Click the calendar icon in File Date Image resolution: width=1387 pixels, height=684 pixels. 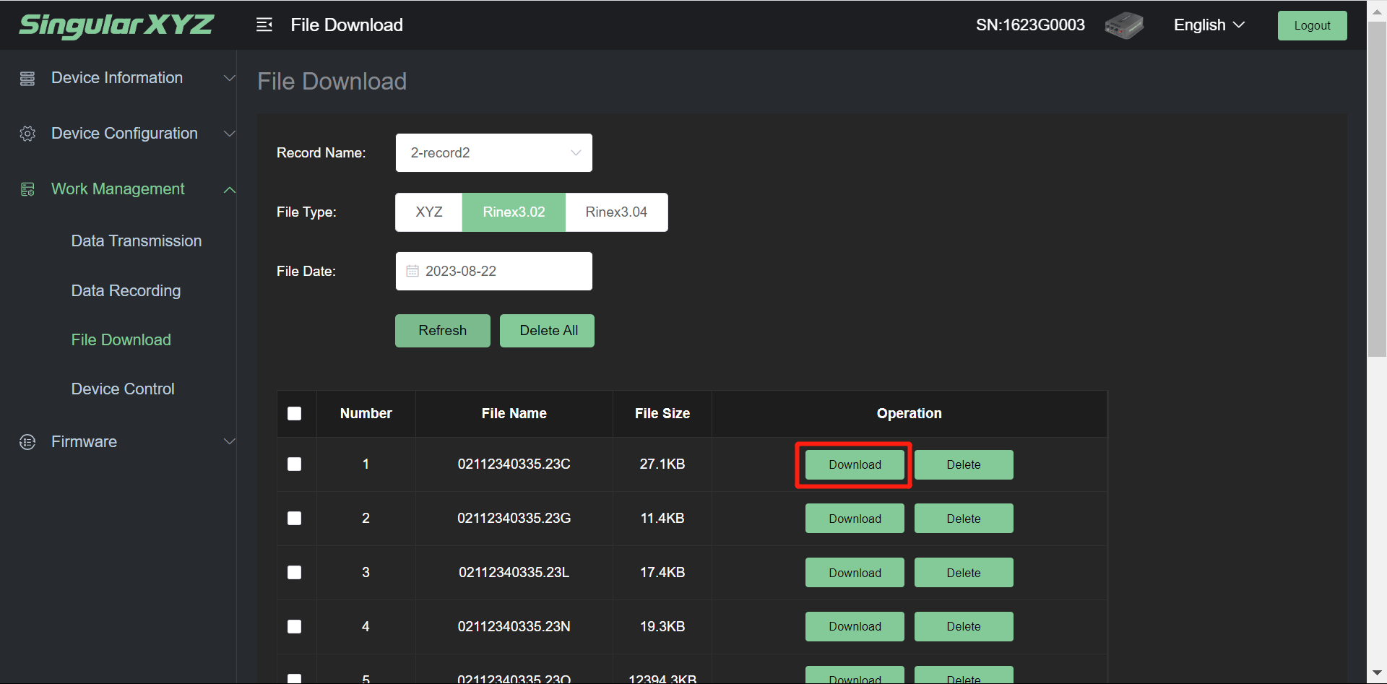412,272
